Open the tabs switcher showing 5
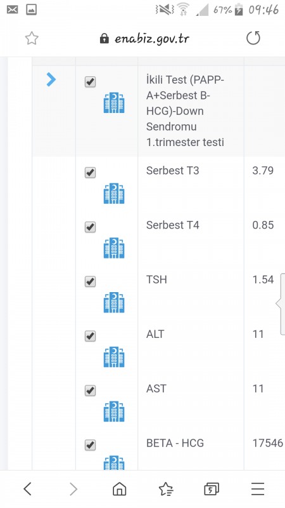The width and height of the screenshot is (285, 508). tap(212, 488)
